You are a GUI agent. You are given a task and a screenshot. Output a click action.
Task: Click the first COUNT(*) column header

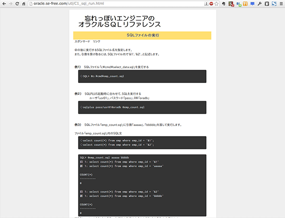click(x=86, y=175)
